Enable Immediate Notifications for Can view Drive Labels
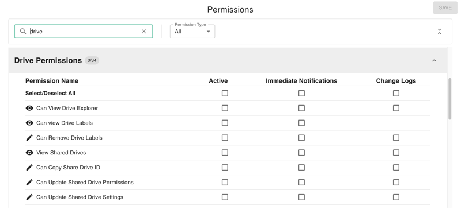The height and width of the screenshot is (213, 461). pos(301,123)
